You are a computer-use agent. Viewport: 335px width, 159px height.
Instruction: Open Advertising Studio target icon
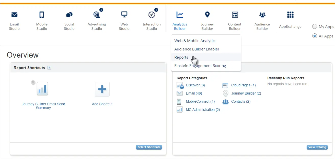97,15
